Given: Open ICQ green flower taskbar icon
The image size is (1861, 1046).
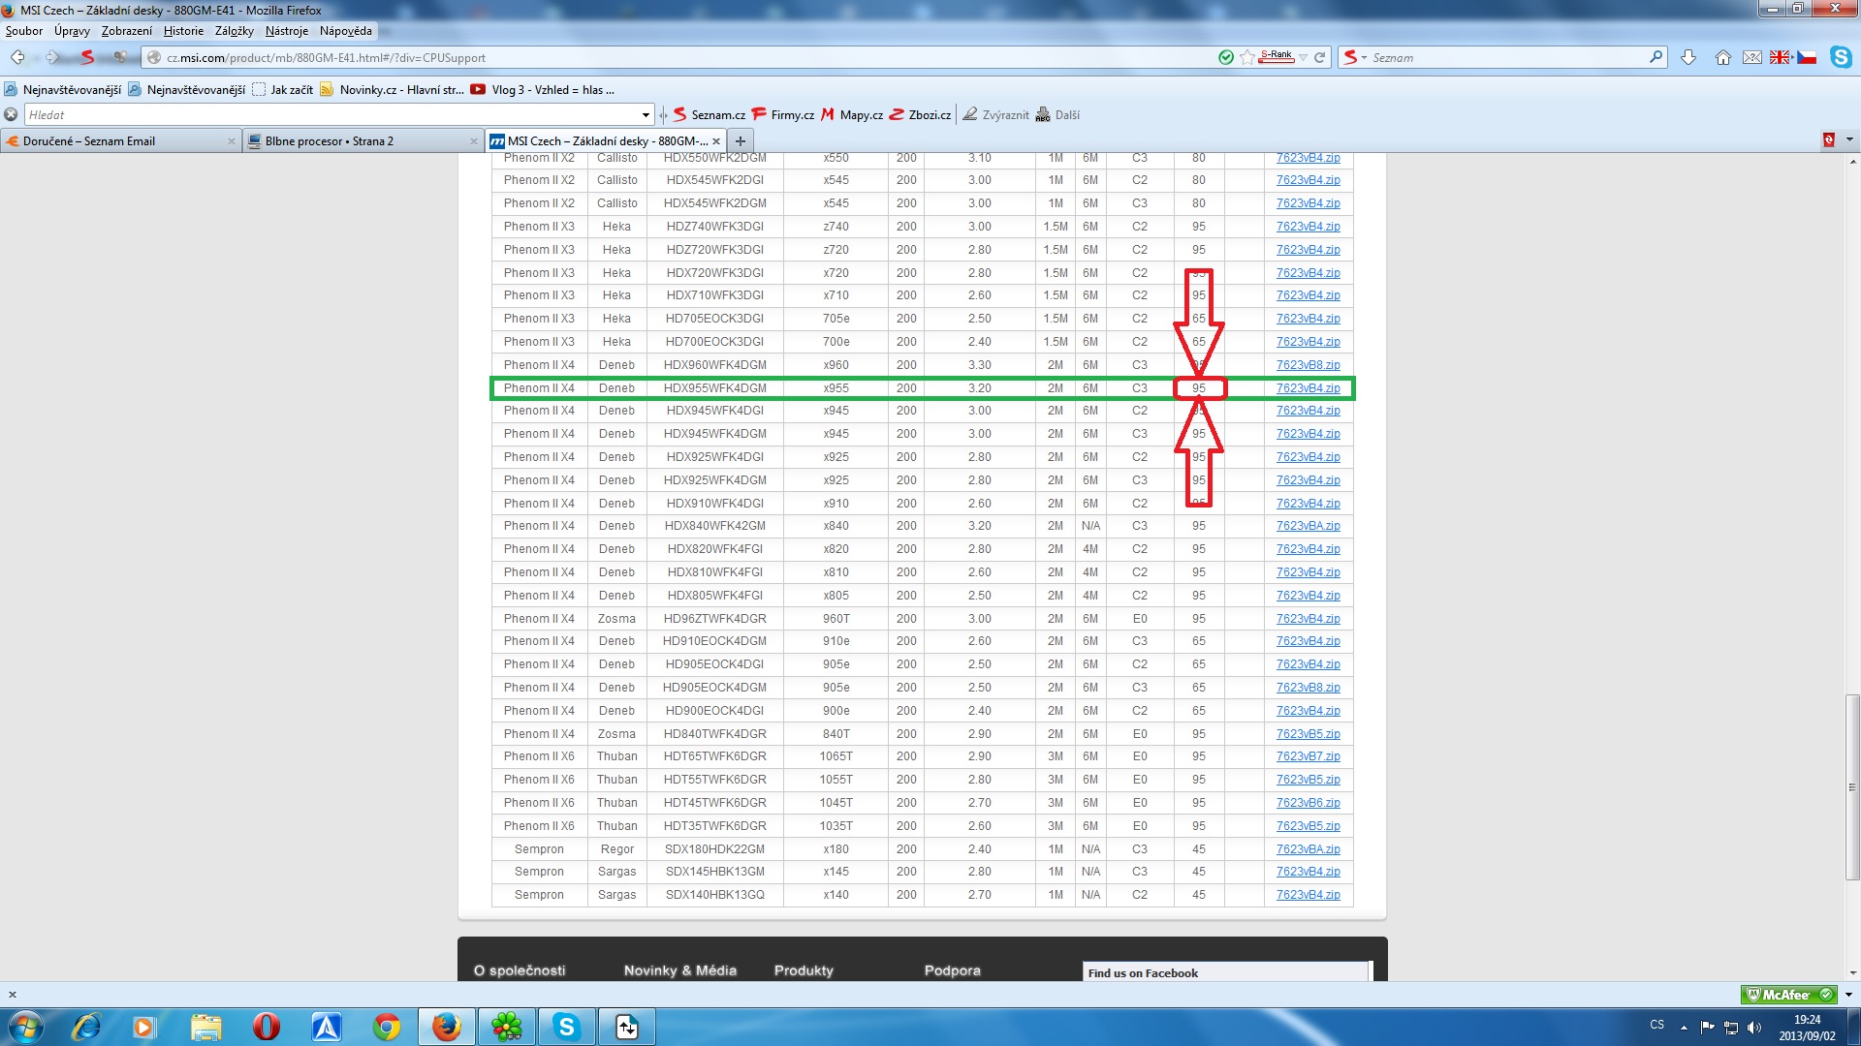Looking at the screenshot, I should pos(507,1027).
